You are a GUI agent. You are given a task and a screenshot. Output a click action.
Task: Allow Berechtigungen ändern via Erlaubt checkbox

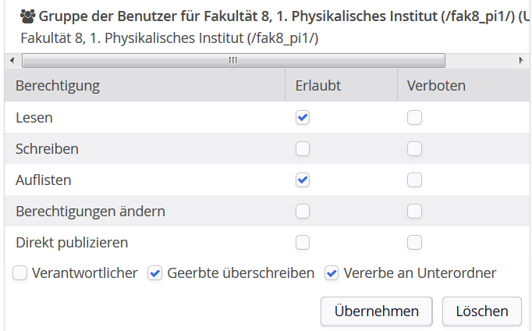click(x=303, y=211)
